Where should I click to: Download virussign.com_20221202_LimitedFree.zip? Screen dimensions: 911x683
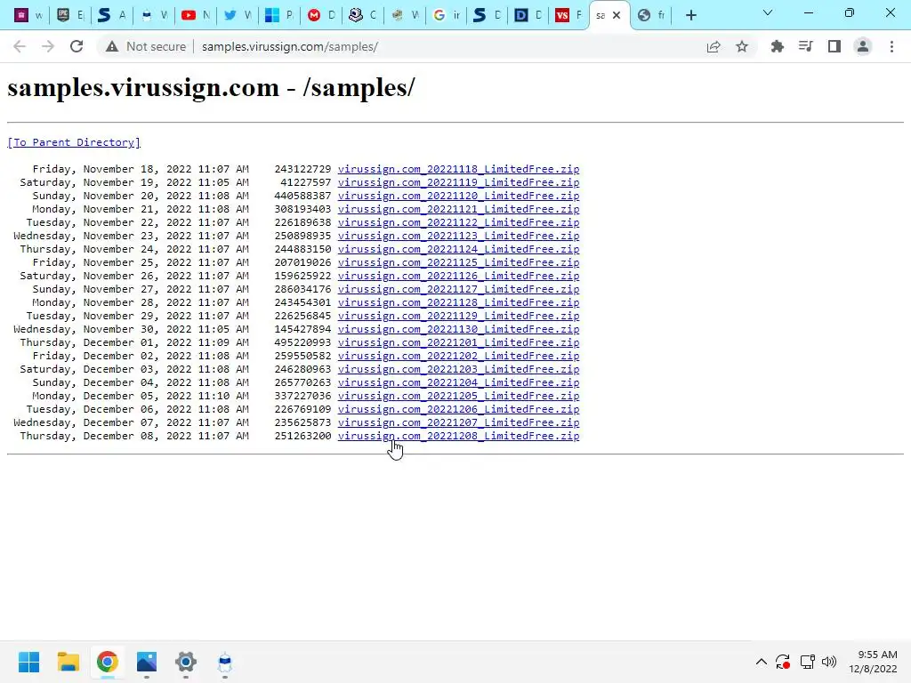pos(458,356)
